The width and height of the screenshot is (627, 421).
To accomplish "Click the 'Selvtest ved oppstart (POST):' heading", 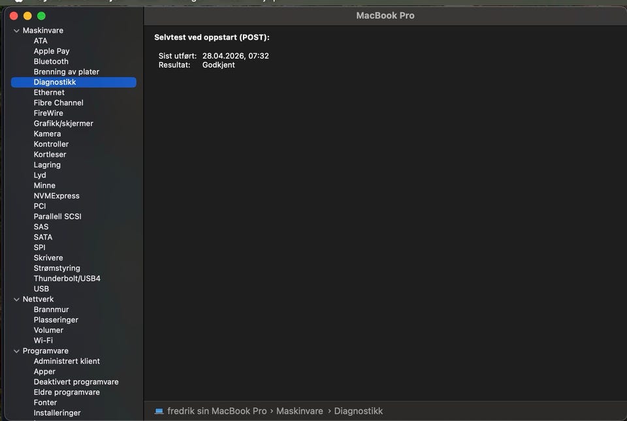I will tap(212, 38).
